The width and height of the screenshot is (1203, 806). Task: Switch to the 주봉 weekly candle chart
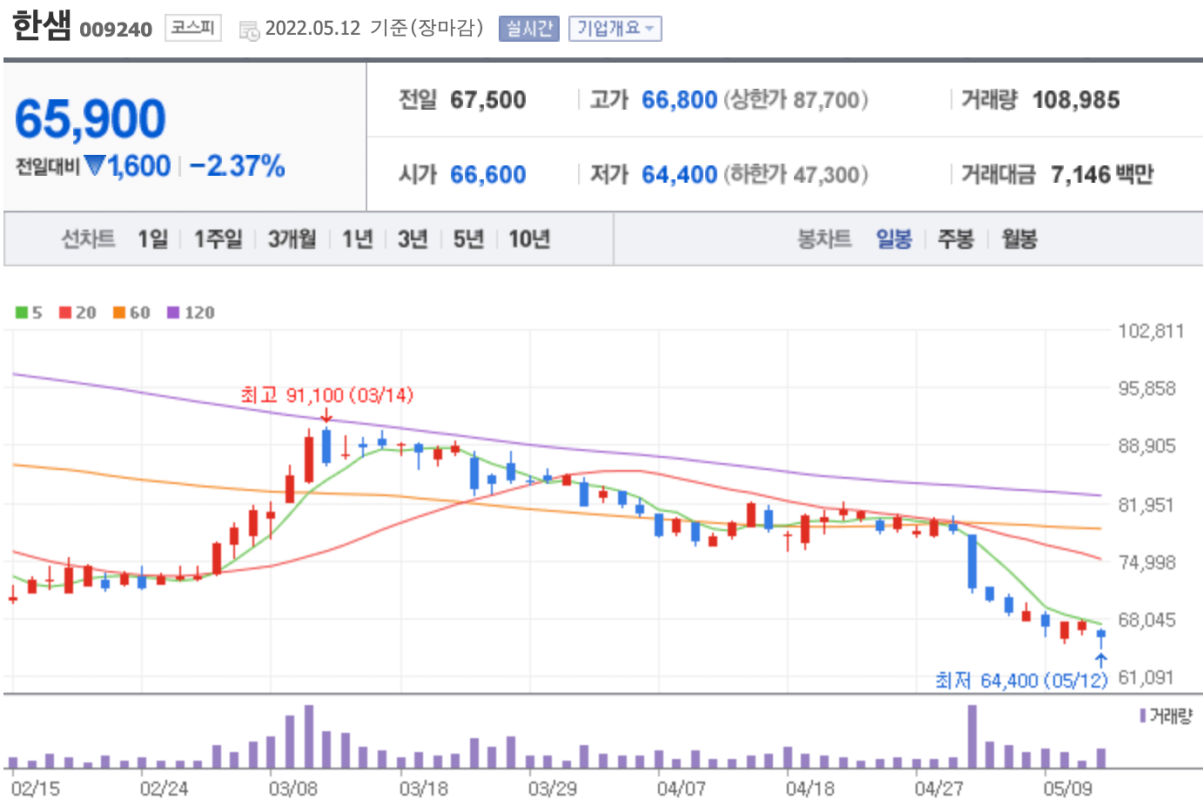pos(955,238)
